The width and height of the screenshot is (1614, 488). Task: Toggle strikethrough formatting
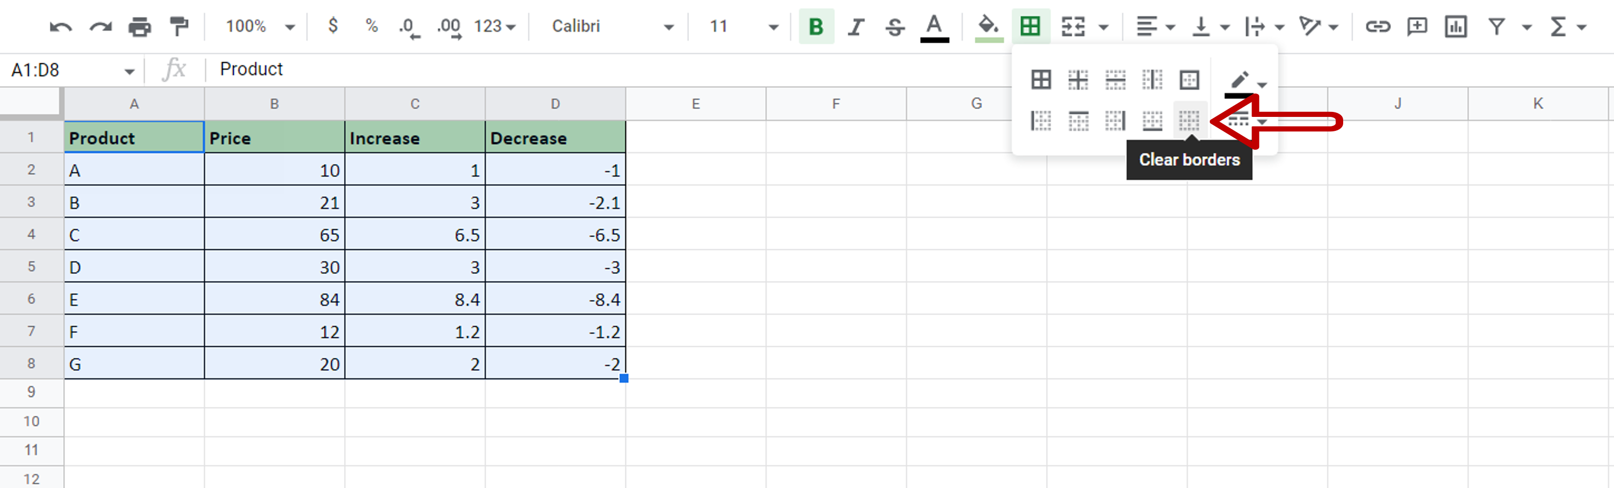(895, 26)
